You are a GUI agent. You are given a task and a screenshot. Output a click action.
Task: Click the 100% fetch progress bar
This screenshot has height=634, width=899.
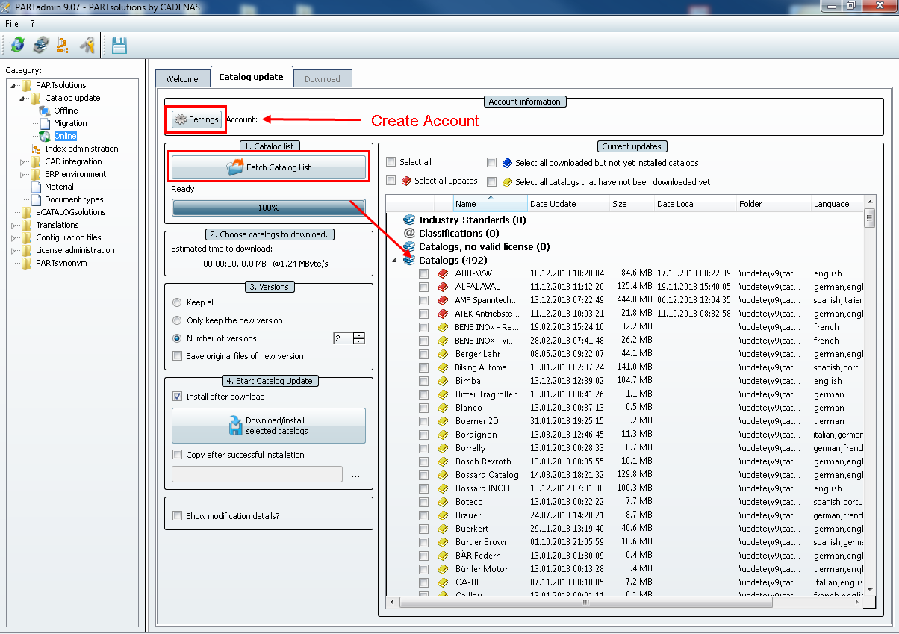tap(269, 208)
